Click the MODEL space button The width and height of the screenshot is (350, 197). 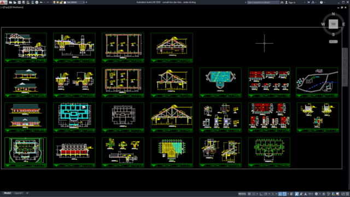pos(242,194)
